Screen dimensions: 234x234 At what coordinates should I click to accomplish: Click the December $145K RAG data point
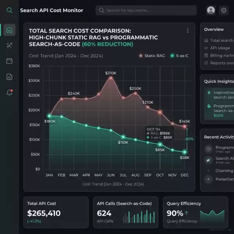(x=185, y=127)
